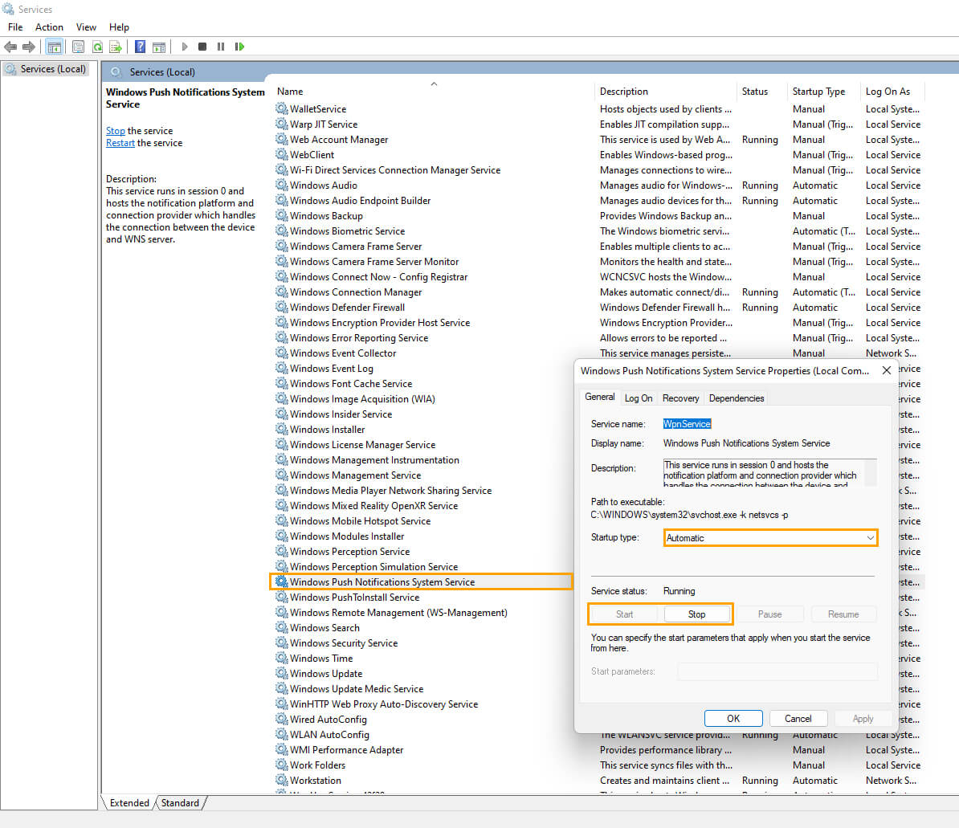Click gear icon beside Windows Search
This screenshot has height=828, width=959.
click(281, 626)
